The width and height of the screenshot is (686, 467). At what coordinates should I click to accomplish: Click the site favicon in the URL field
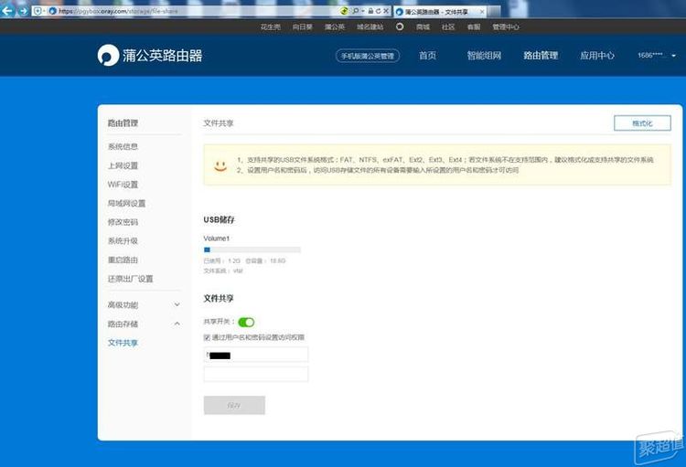point(53,11)
